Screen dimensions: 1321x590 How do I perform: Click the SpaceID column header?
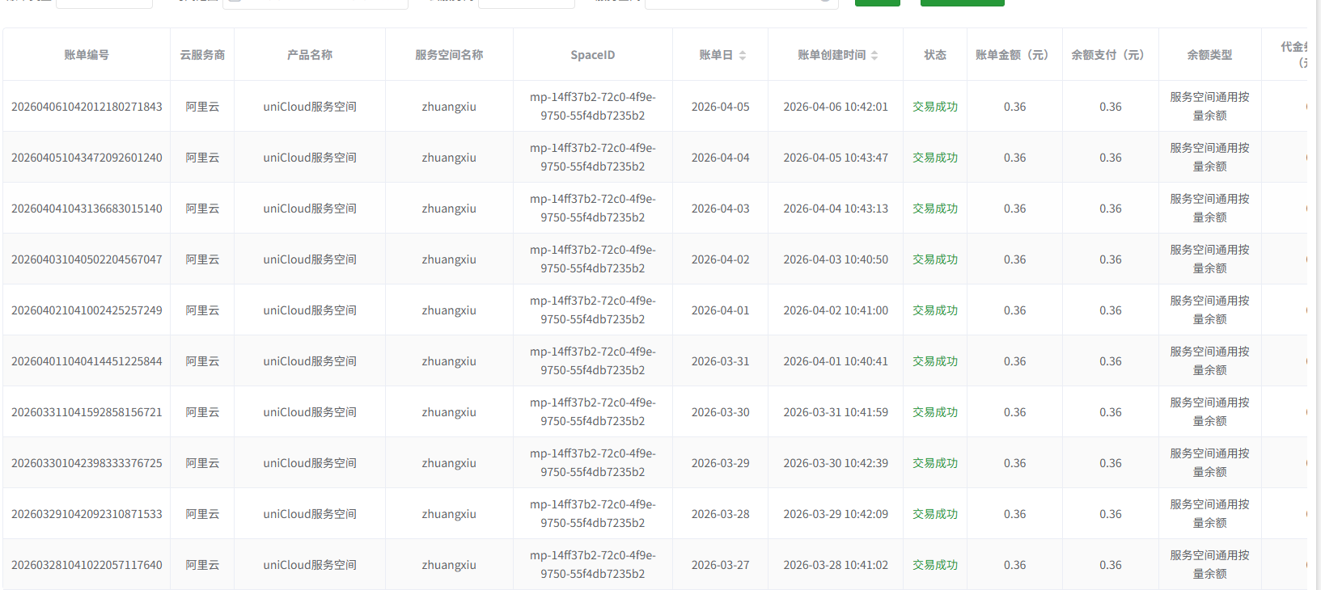592,55
